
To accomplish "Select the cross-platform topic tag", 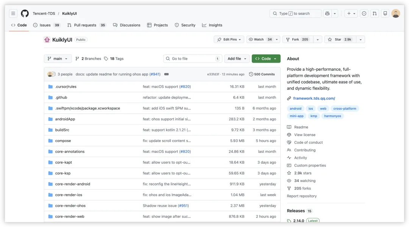I will point(345,109).
